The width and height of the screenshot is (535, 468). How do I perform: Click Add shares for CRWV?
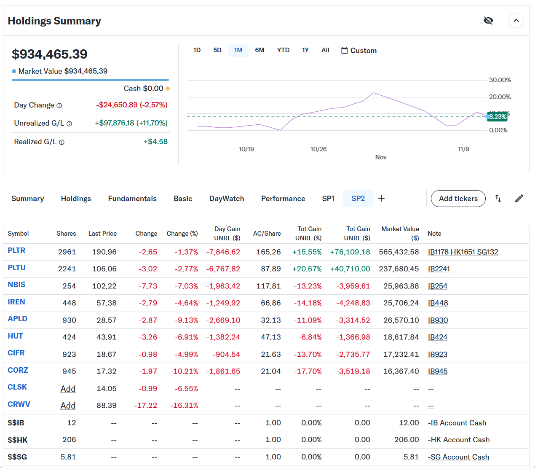coord(68,406)
